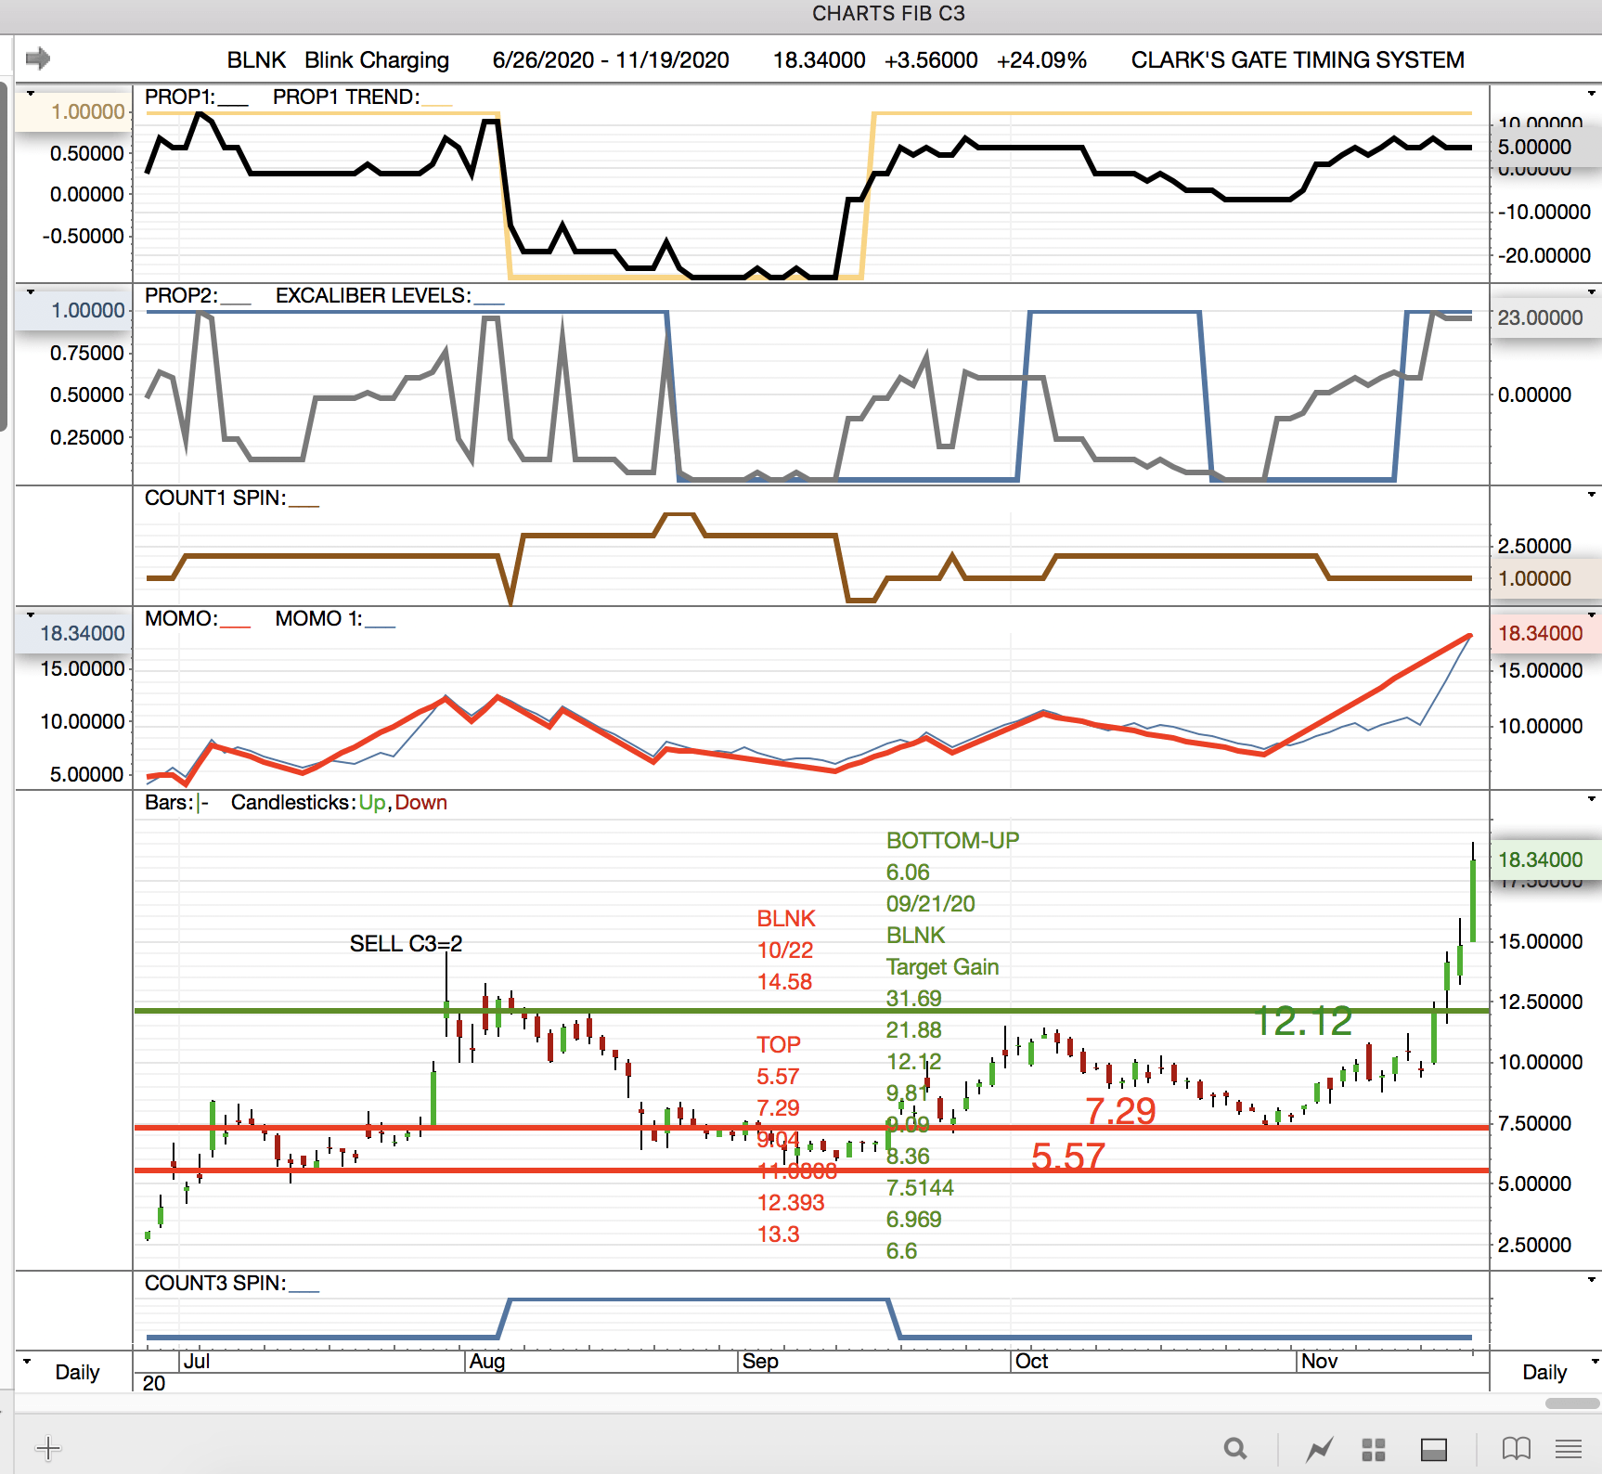Click the Bars label in price pane
The width and height of the screenshot is (1602, 1474).
tap(169, 802)
